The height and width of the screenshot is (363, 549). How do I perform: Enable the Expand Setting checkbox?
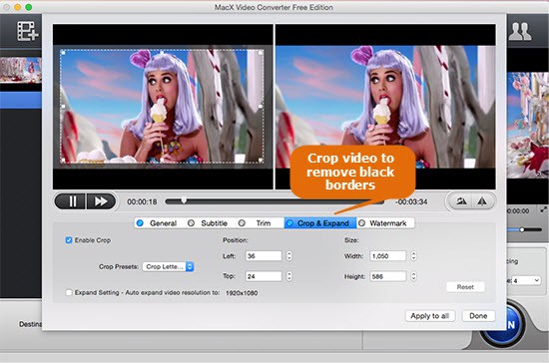pos(69,292)
